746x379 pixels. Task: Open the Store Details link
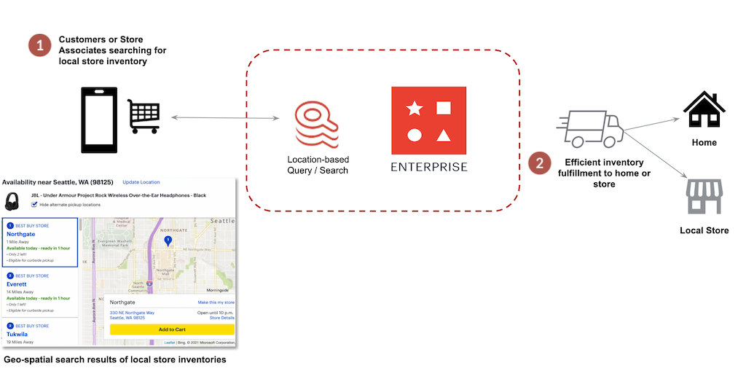click(221, 318)
